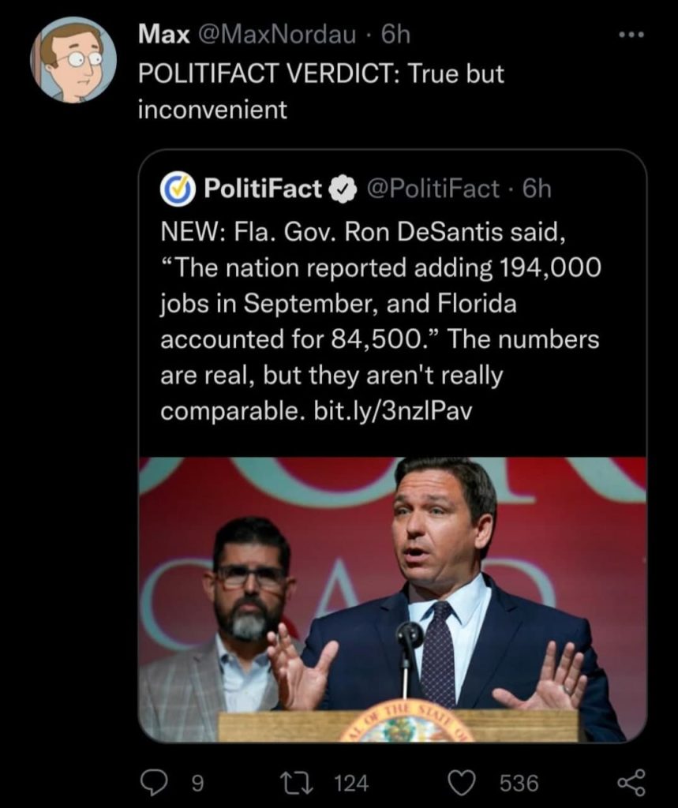The height and width of the screenshot is (808, 678).
Task: Click the PolitiFact account name
Action: pyautogui.click(x=263, y=189)
